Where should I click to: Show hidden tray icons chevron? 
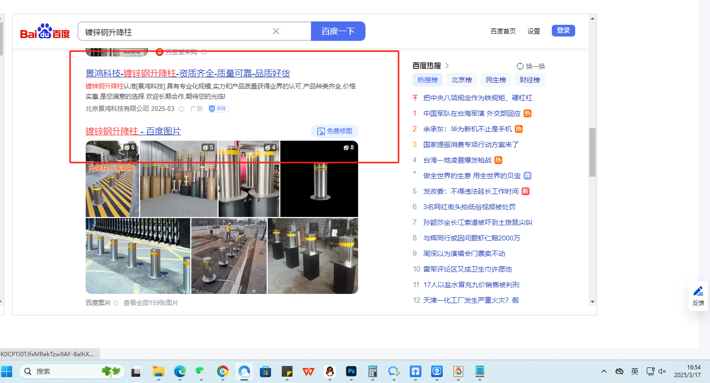coord(603,371)
